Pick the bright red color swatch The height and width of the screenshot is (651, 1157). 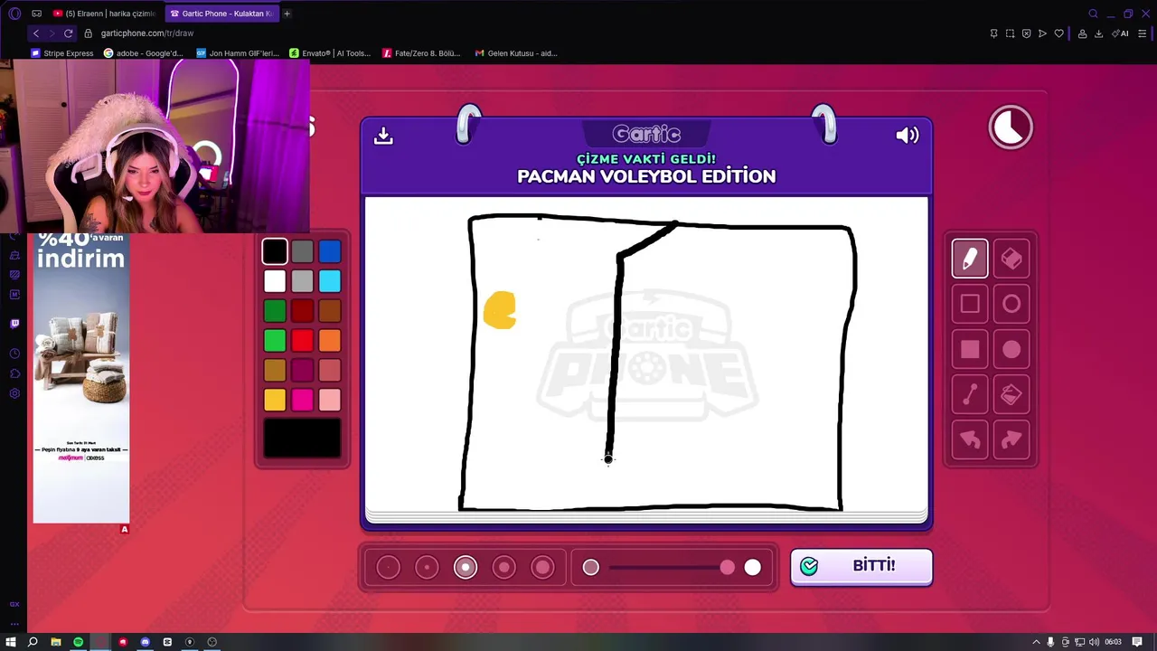(x=303, y=341)
